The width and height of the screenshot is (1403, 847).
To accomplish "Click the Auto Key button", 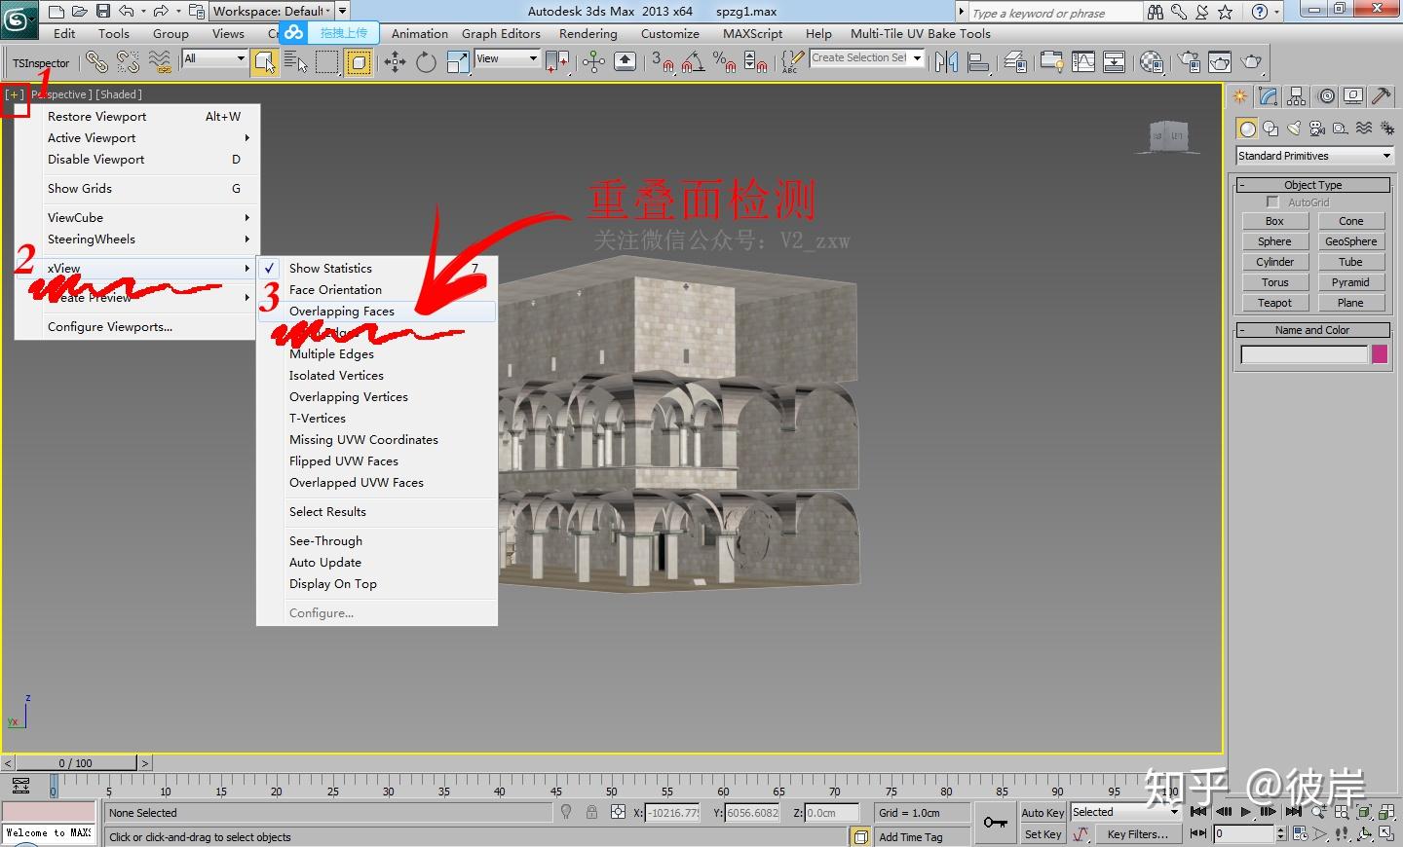I will 1043,813.
